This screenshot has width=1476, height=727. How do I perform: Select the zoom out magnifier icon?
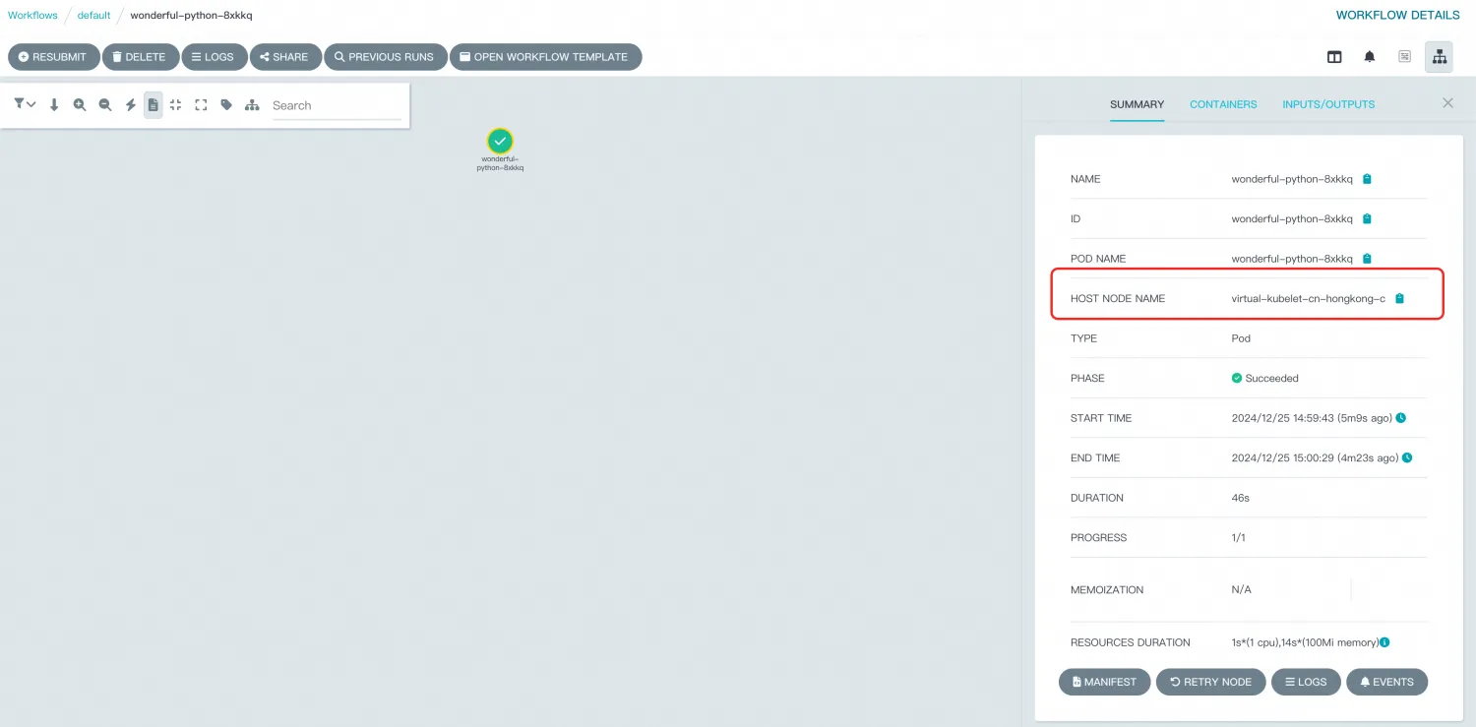(105, 103)
